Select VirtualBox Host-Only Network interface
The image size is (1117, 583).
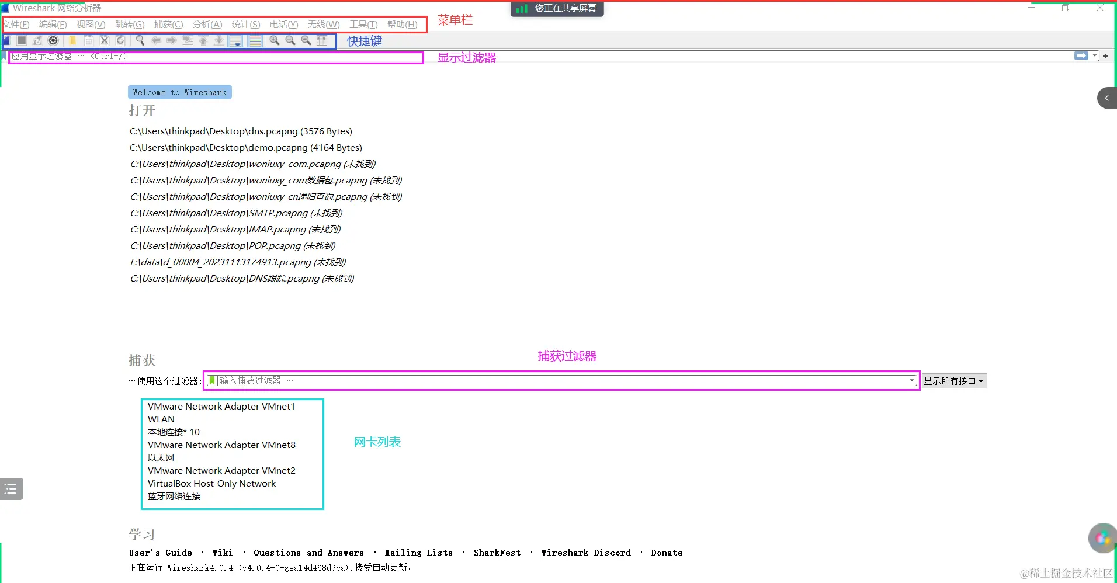(x=211, y=484)
